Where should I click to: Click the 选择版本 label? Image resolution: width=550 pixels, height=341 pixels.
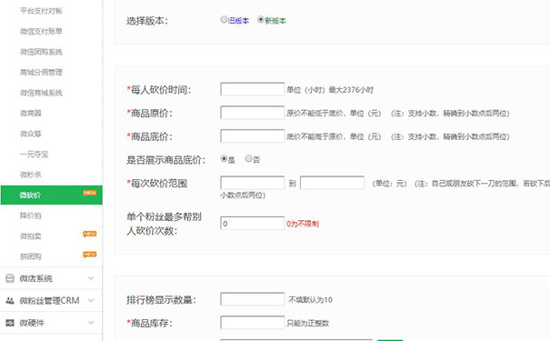(147, 21)
